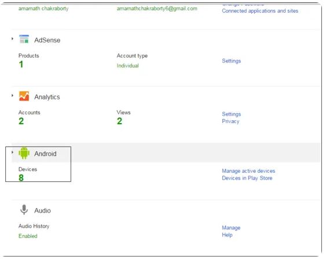Click Analytics Accounts count 2
The height and width of the screenshot is (260, 326).
[x=21, y=121]
